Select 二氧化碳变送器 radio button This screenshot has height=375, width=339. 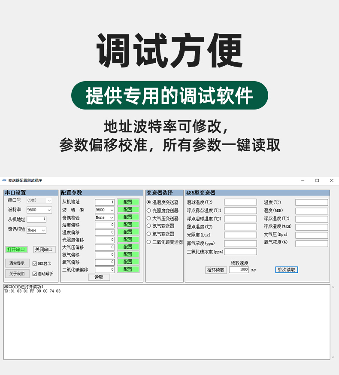[x=149, y=242]
